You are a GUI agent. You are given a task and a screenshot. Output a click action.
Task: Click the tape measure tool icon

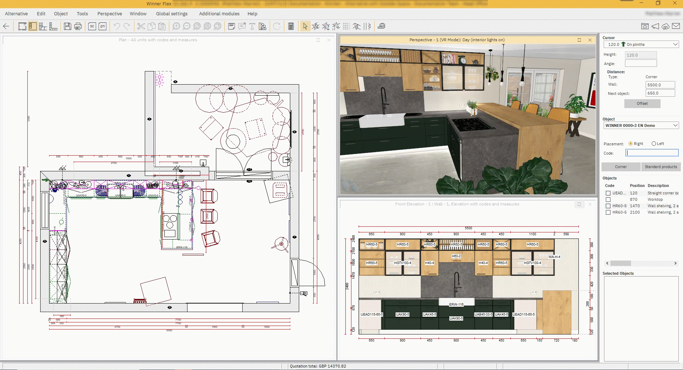381,26
